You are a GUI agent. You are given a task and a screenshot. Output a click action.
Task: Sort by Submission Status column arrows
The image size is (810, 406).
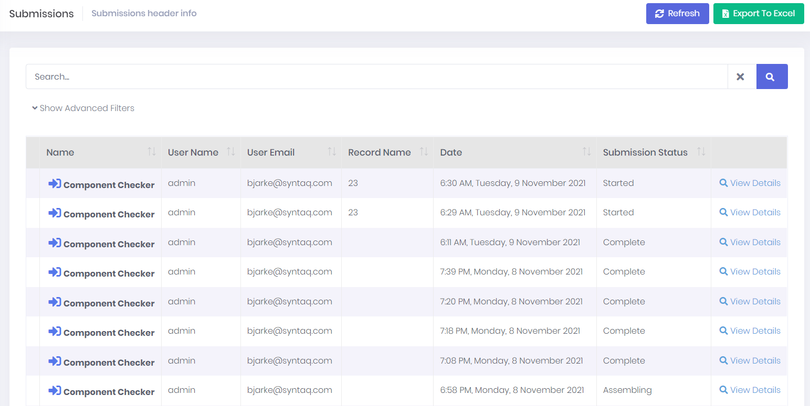(x=701, y=152)
